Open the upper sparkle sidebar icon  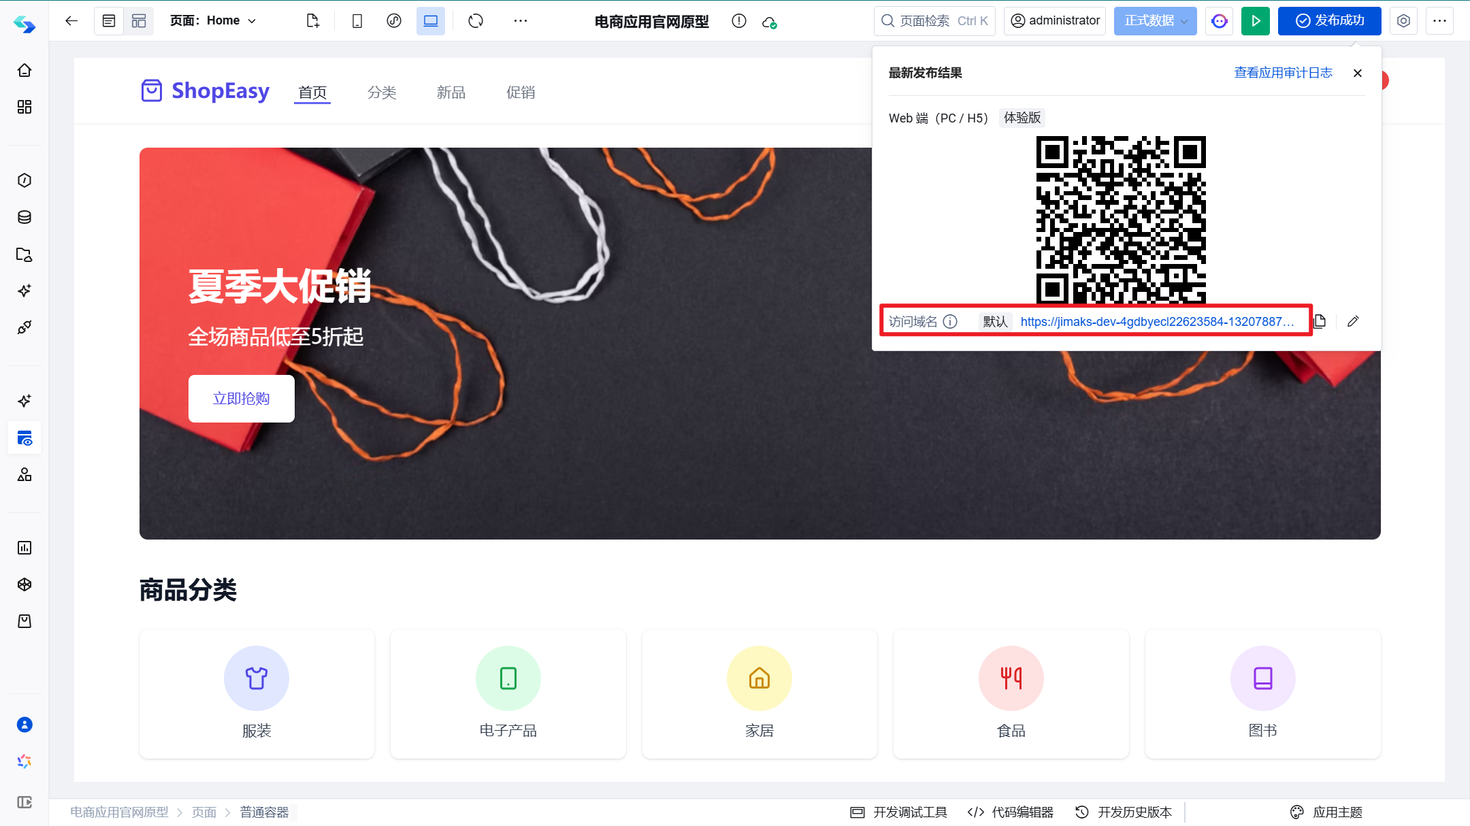click(24, 291)
